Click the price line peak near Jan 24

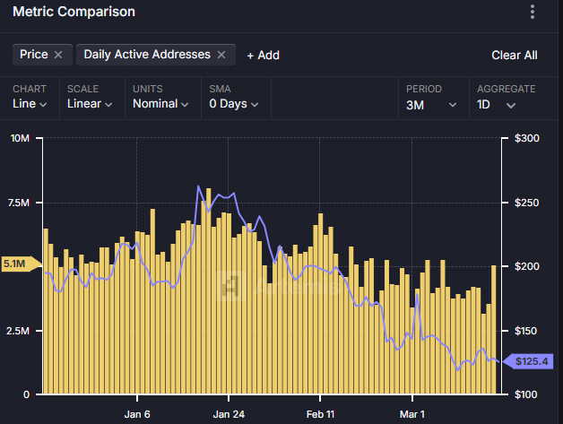[198, 186]
